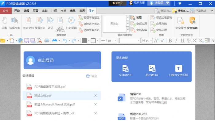
Task: Click the scanner icon
Action: pyautogui.click(x=55, y=40)
